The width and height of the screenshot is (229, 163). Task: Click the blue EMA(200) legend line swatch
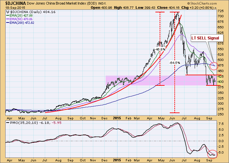8,23
